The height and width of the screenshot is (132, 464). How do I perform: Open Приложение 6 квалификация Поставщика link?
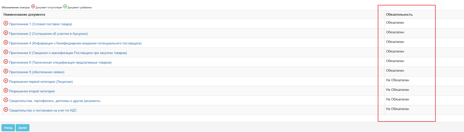68,53
